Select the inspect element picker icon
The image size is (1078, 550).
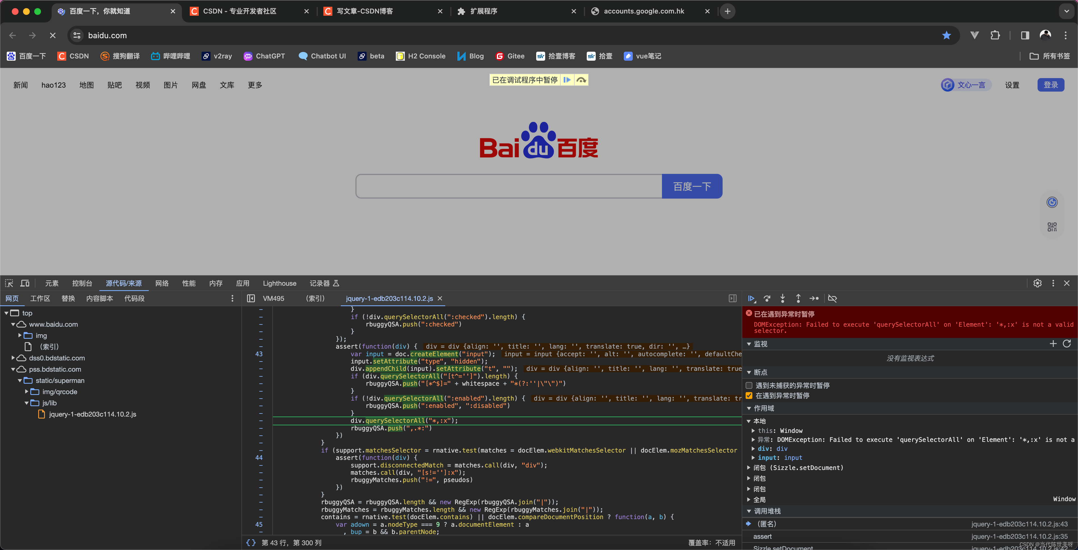coord(9,283)
